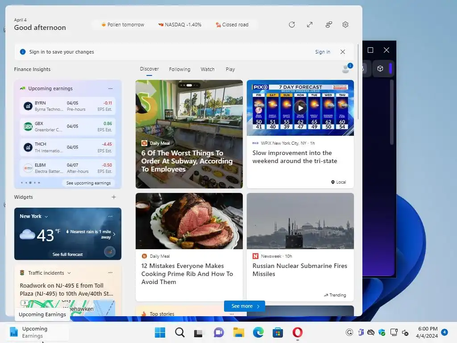This screenshot has height=343, width=457.
Task: Click the finance card page dots
Action: coord(31,183)
